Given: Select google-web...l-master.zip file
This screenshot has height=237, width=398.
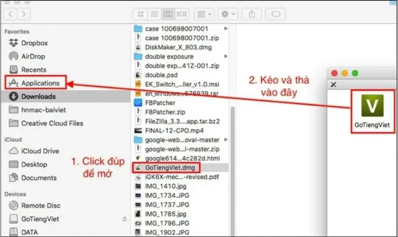Looking at the screenshot, I should 182,149.
